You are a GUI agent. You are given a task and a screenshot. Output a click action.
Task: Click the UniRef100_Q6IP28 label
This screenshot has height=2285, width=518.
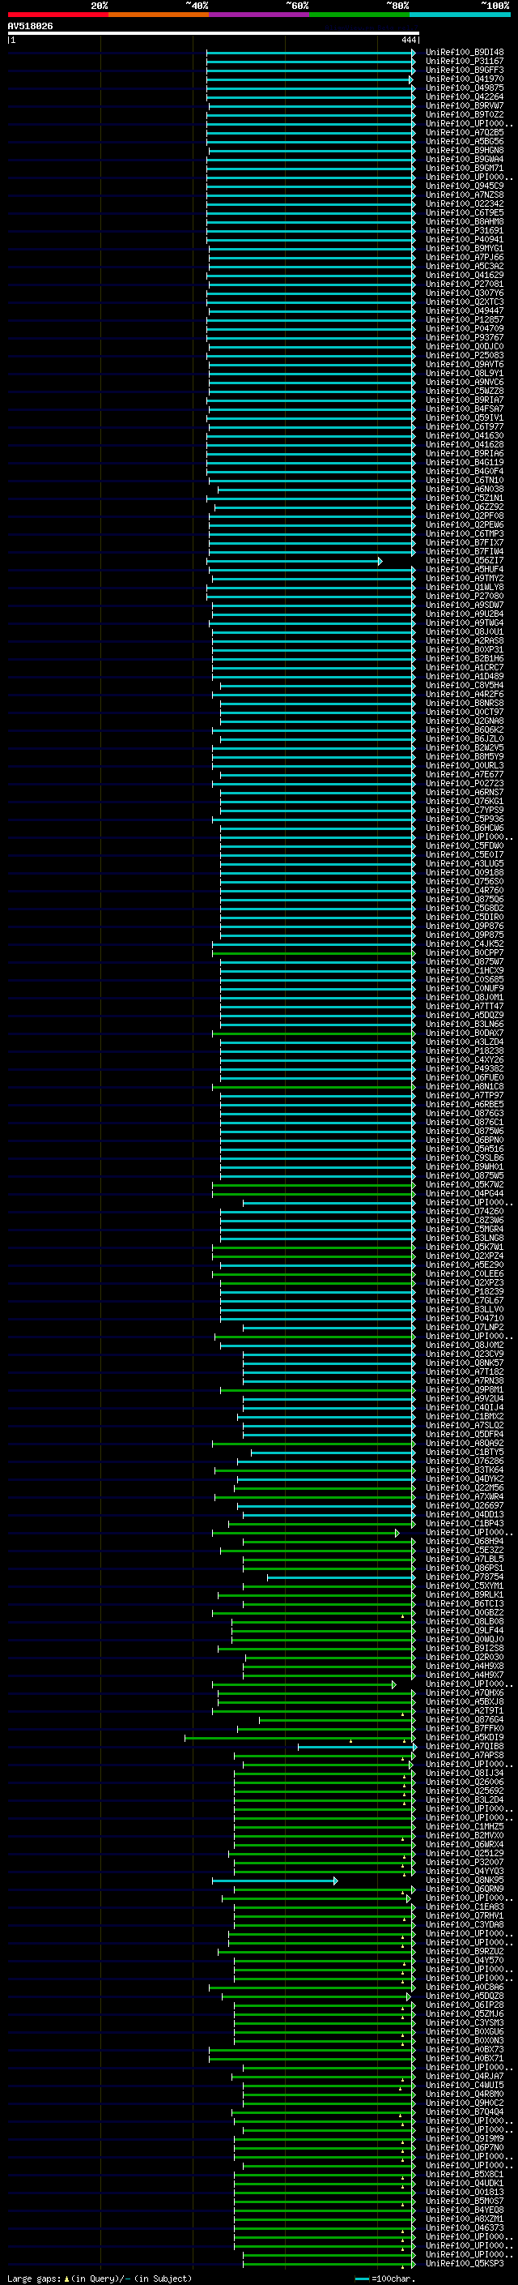pyautogui.click(x=465, y=2005)
